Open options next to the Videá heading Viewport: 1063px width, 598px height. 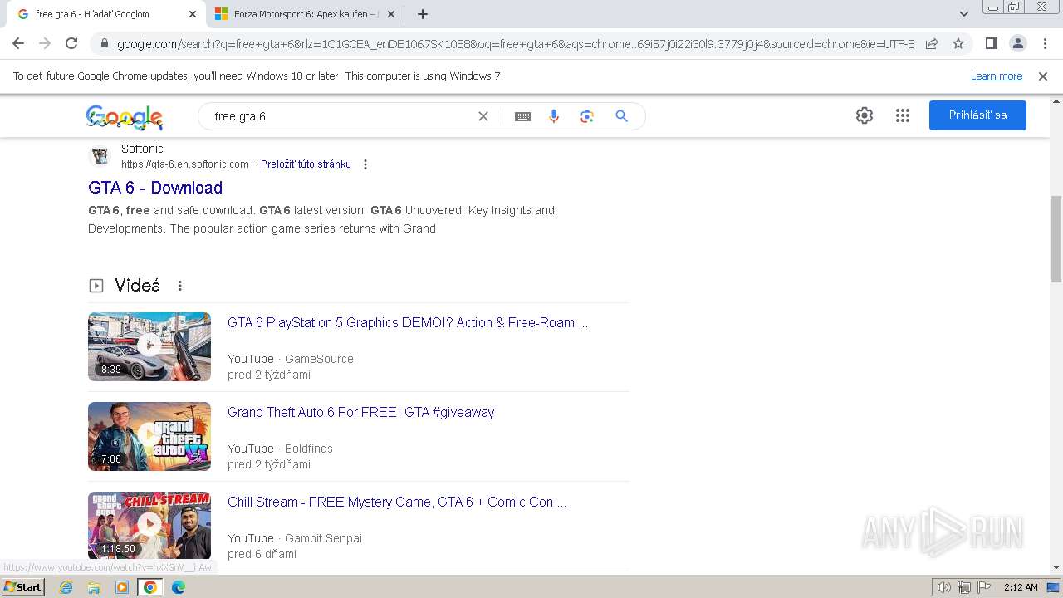tap(180, 286)
